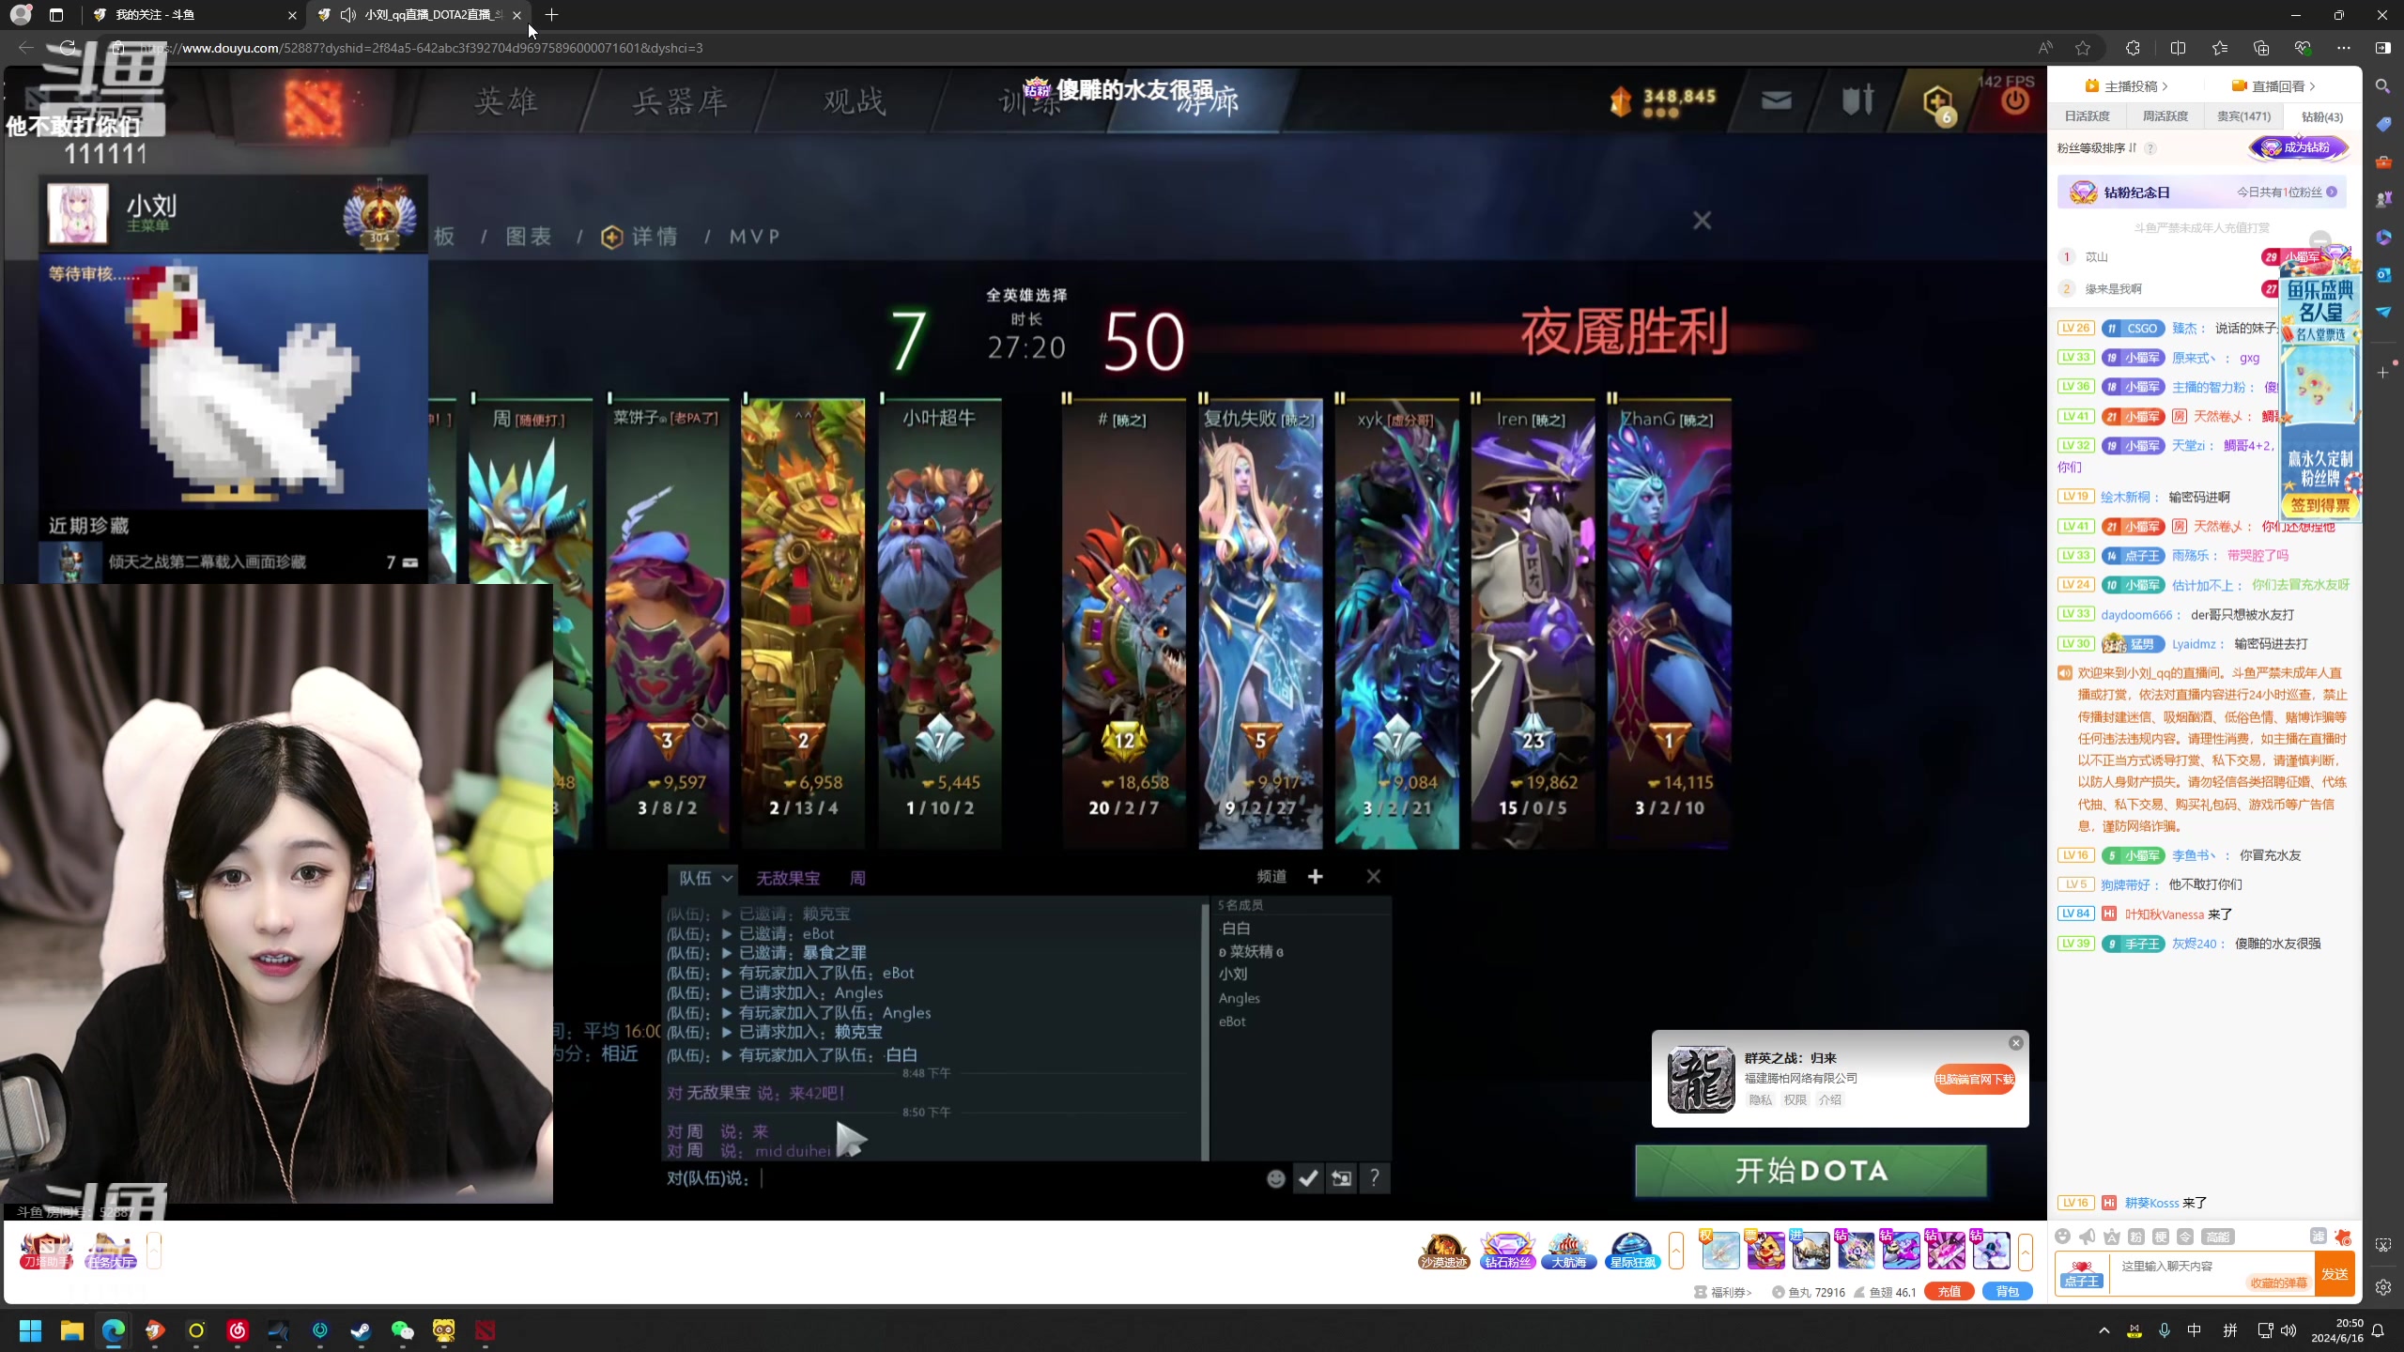Switch to the 贵宾(1471) tab
Image resolution: width=2404 pixels, height=1352 pixels.
2243,116
